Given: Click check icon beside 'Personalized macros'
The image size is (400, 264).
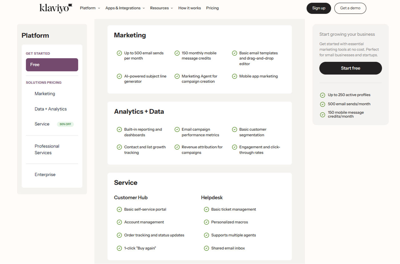Looking at the screenshot, I should [207, 222].
